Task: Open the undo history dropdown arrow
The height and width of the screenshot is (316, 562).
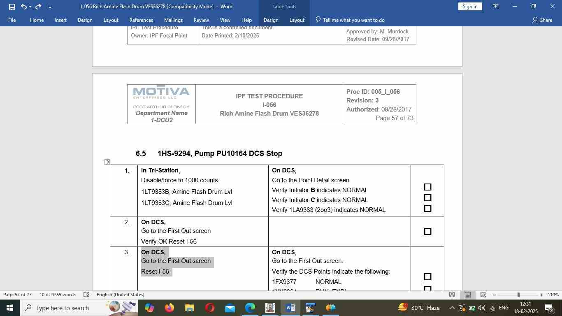Action: pos(30,7)
